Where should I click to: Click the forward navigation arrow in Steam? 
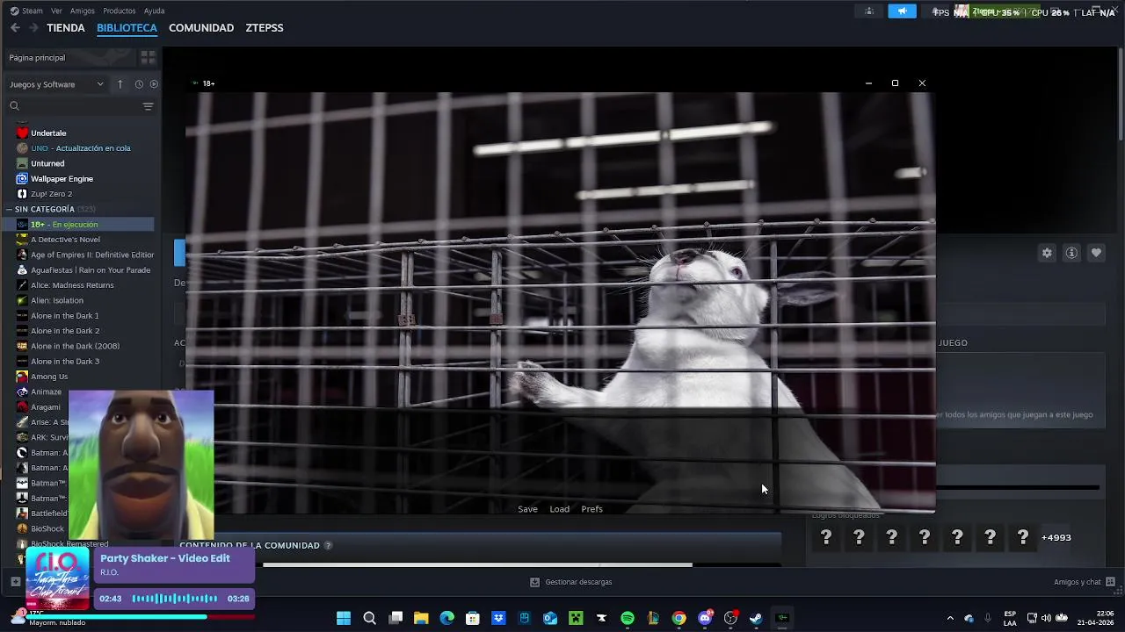pos(33,28)
